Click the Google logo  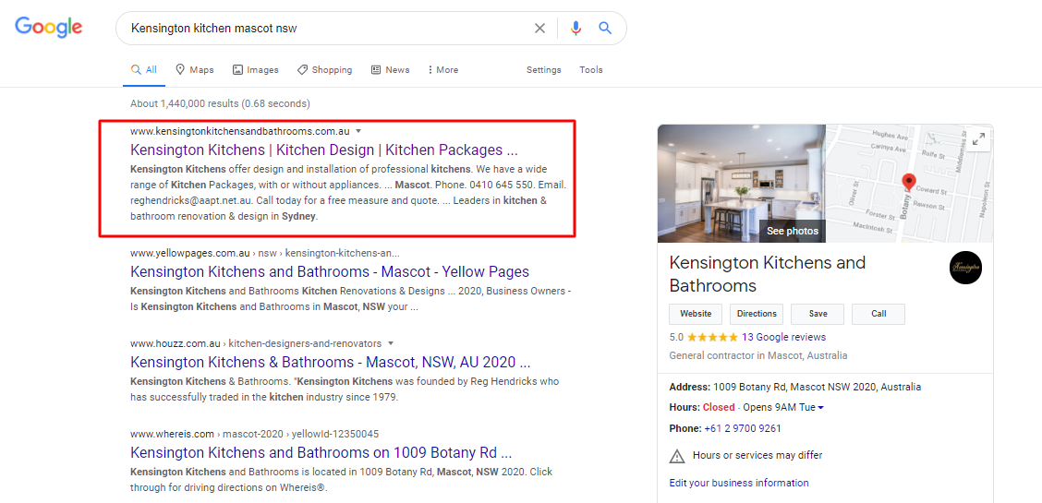point(49,28)
